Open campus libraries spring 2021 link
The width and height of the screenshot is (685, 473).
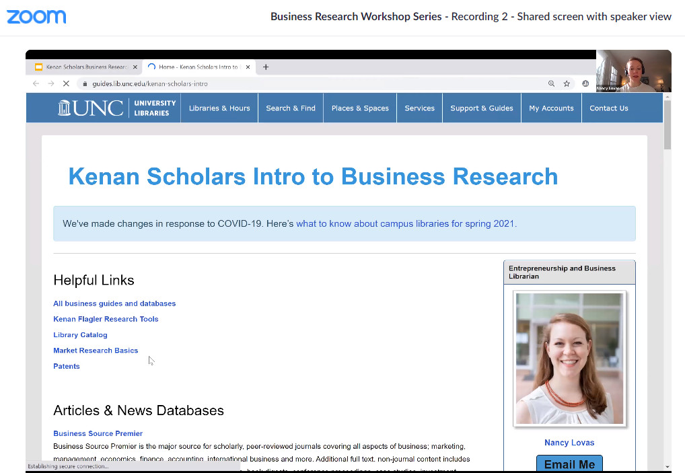406,223
